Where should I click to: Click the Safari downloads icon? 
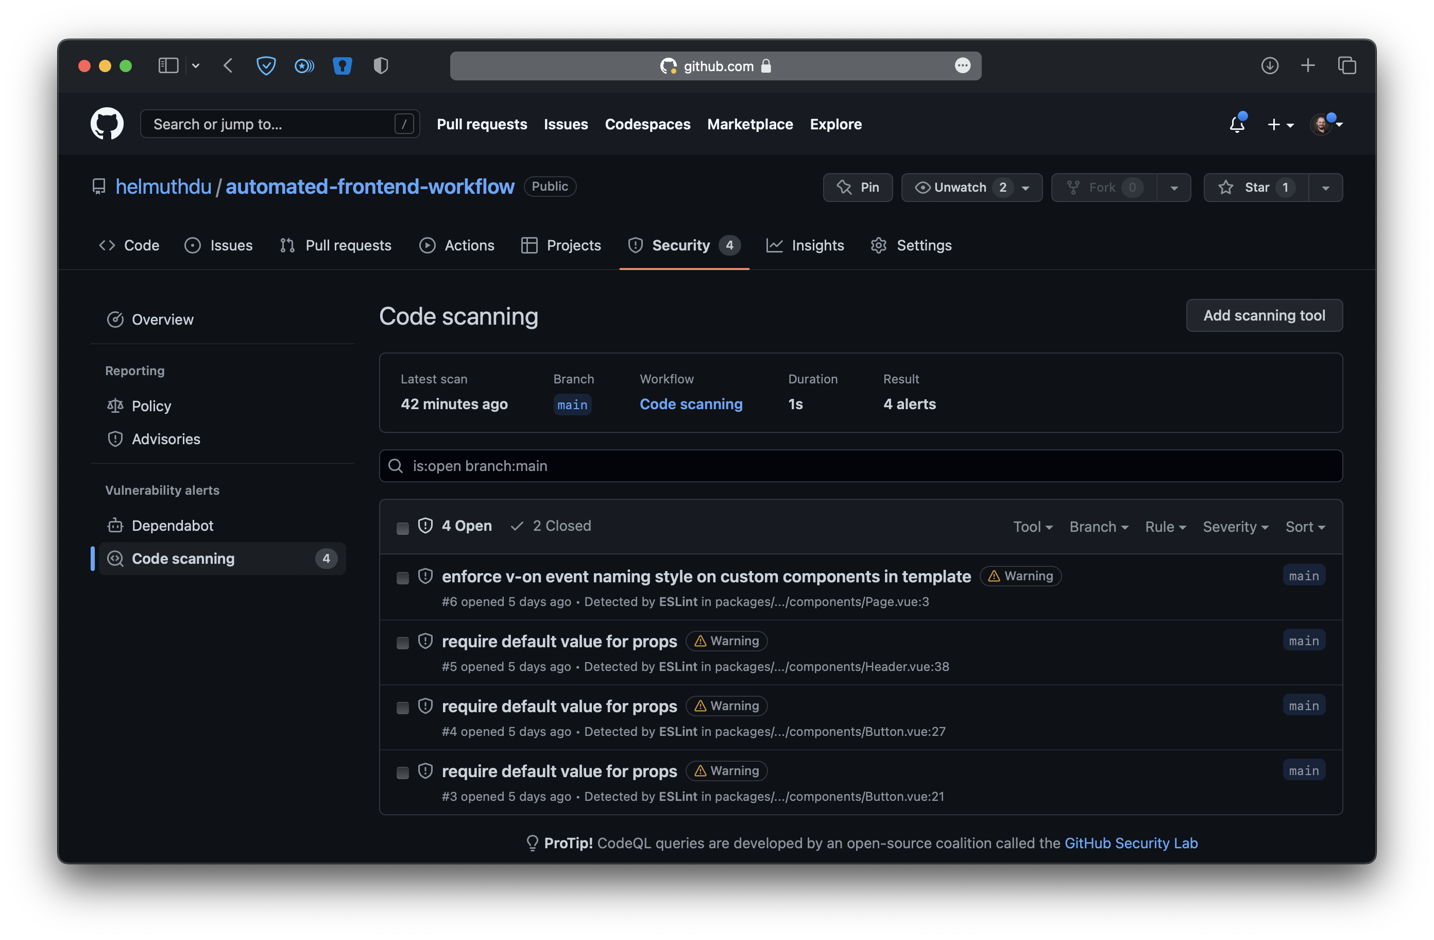click(x=1270, y=66)
